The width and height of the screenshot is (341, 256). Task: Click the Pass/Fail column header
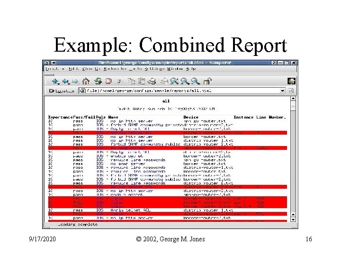tap(84, 117)
